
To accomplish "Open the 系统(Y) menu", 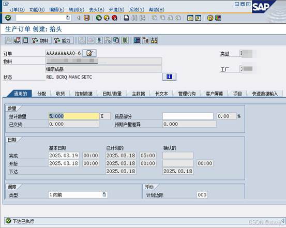I will (x=137, y=9).
